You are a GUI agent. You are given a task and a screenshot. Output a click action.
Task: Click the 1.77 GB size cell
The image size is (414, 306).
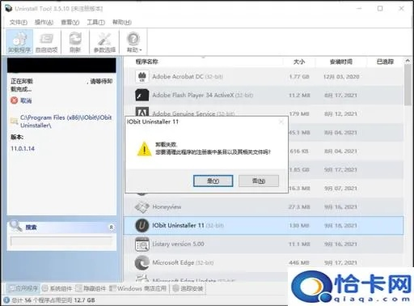[299, 77]
